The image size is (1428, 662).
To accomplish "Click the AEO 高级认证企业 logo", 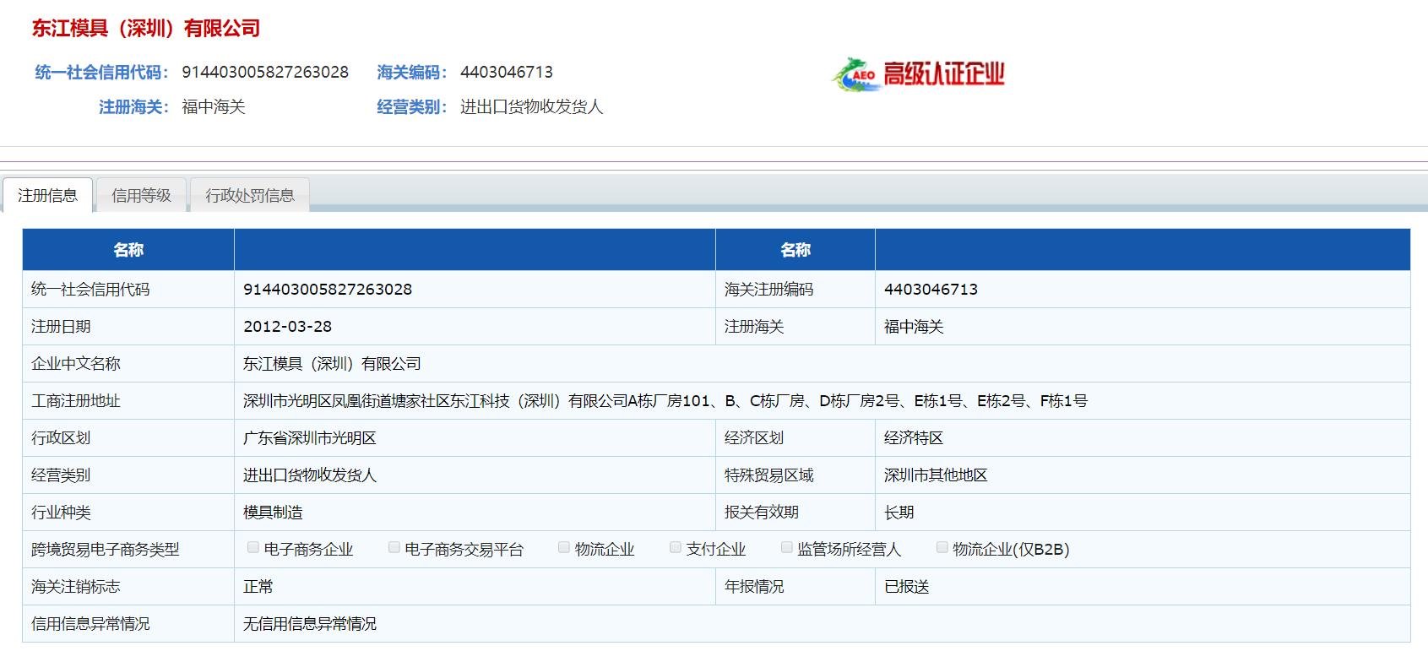I will (918, 74).
